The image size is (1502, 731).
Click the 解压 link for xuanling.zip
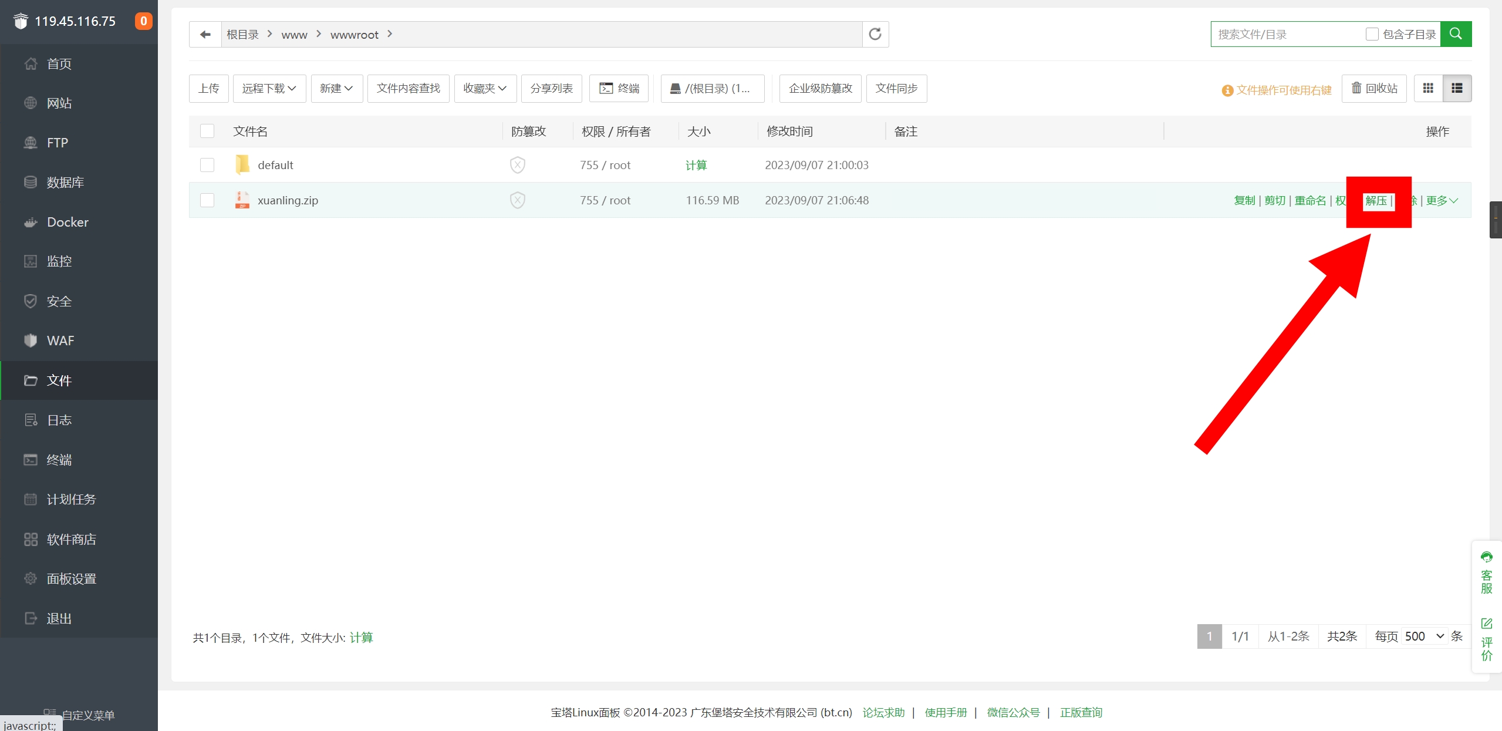(x=1375, y=201)
